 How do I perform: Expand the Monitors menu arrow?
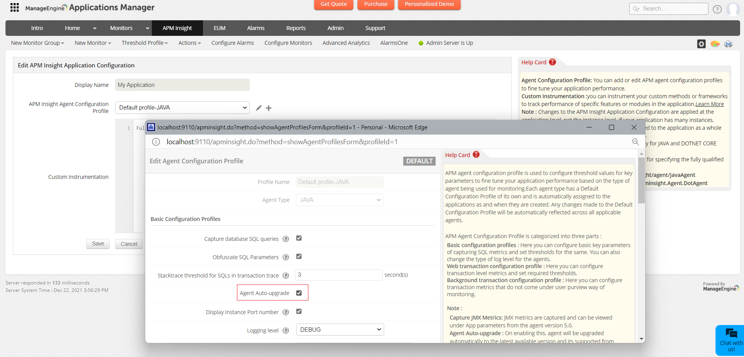point(147,28)
